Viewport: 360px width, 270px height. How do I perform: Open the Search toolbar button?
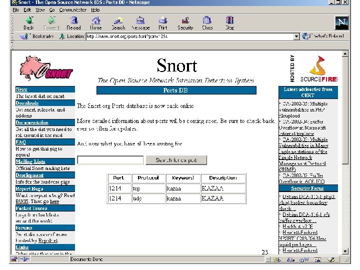[118, 23]
